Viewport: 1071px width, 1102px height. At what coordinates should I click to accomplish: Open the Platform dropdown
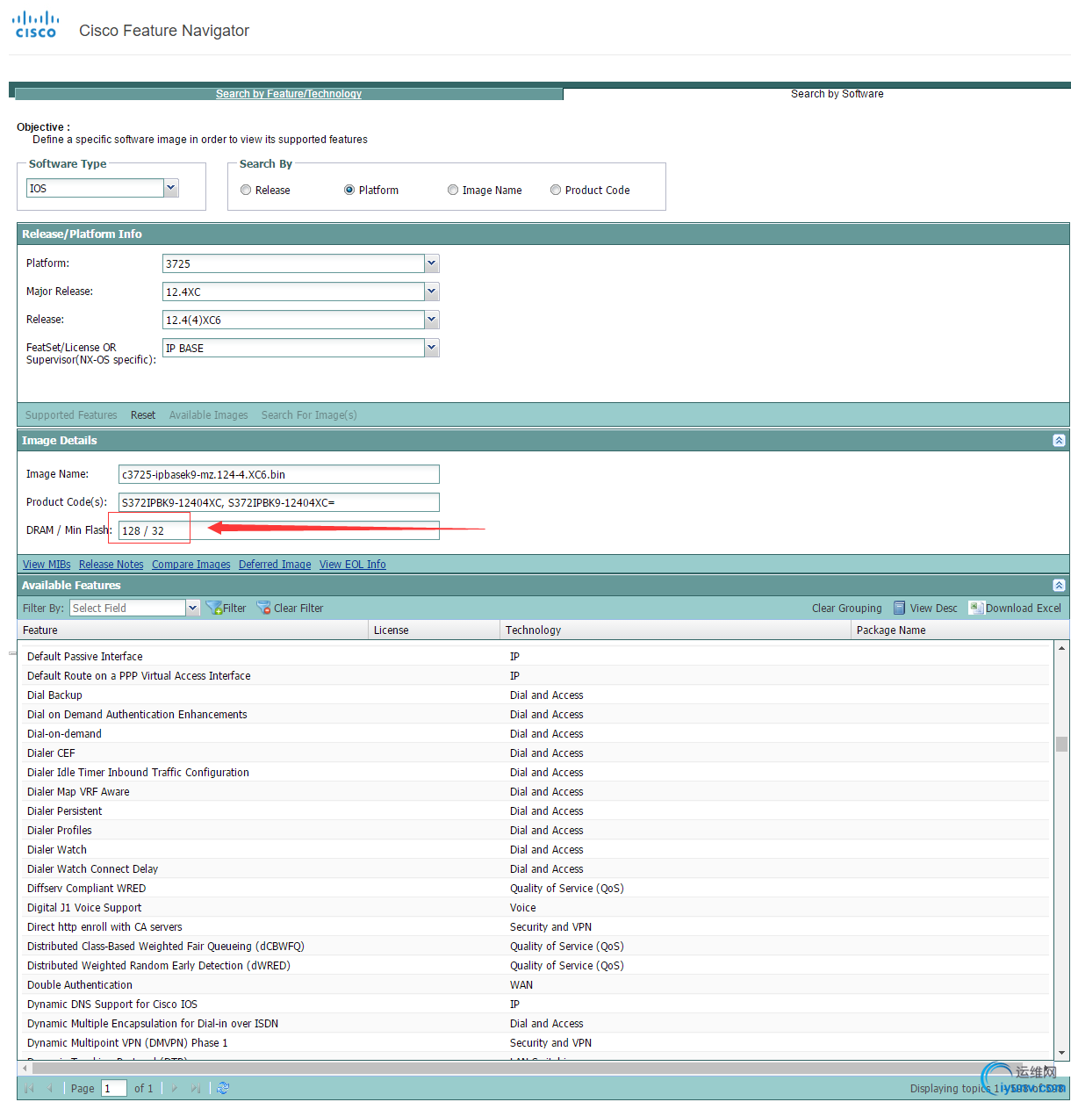431,263
